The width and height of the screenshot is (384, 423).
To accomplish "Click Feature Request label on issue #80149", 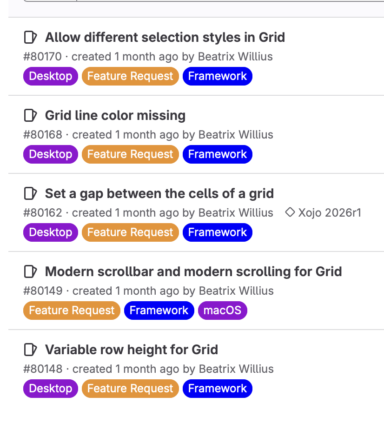I will coord(72,311).
